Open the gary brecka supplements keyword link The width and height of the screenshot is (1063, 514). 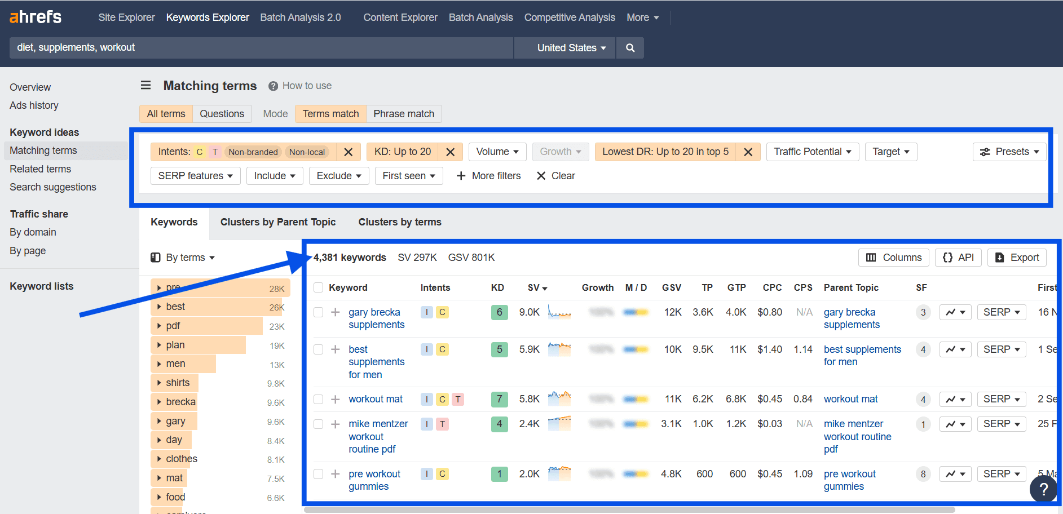pyautogui.click(x=377, y=318)
